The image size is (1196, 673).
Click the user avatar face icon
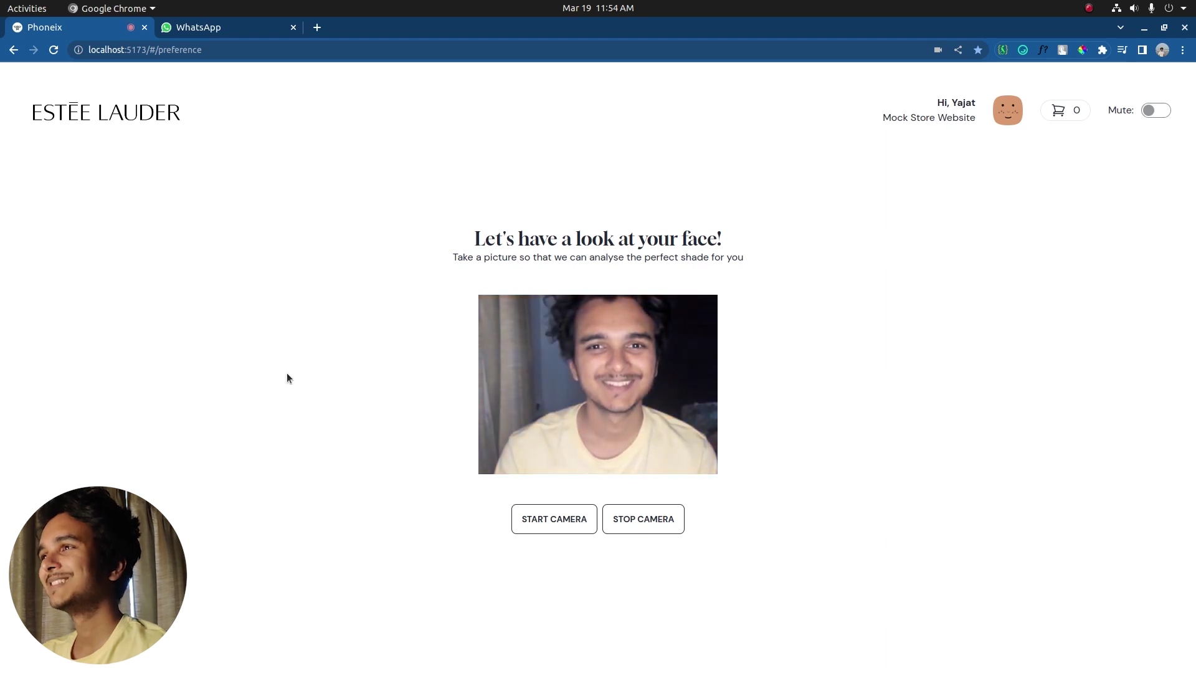[1007, 110]
